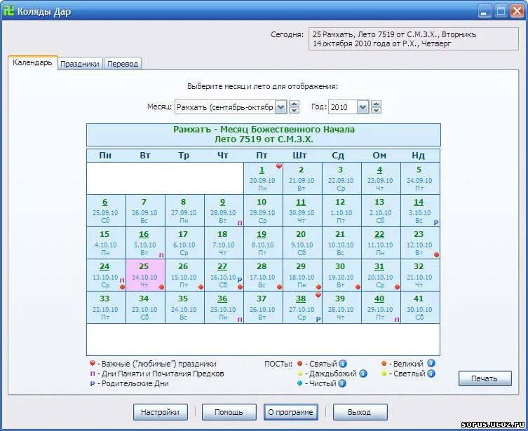The height and width of the screenshot is (431, 528).
Task: Select day 24 cell dated 13.10.10
Action: pos(106,275)
